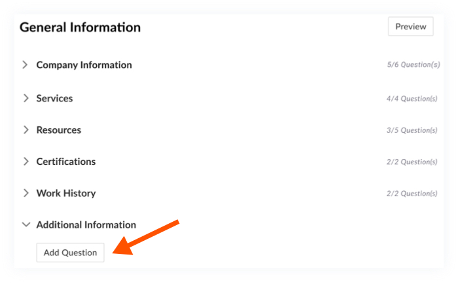Screen dimensions: 458x284
Task: Open the Resources section label
Action: click(59, 130)
